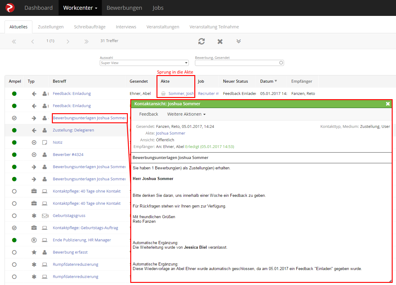Go to next page arrow
This screenshot has width=396, height=285.
68,41
